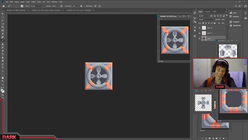The image size is (248, 140).
Task: Select the Clone Stamp tool
Action: [3, 44]
